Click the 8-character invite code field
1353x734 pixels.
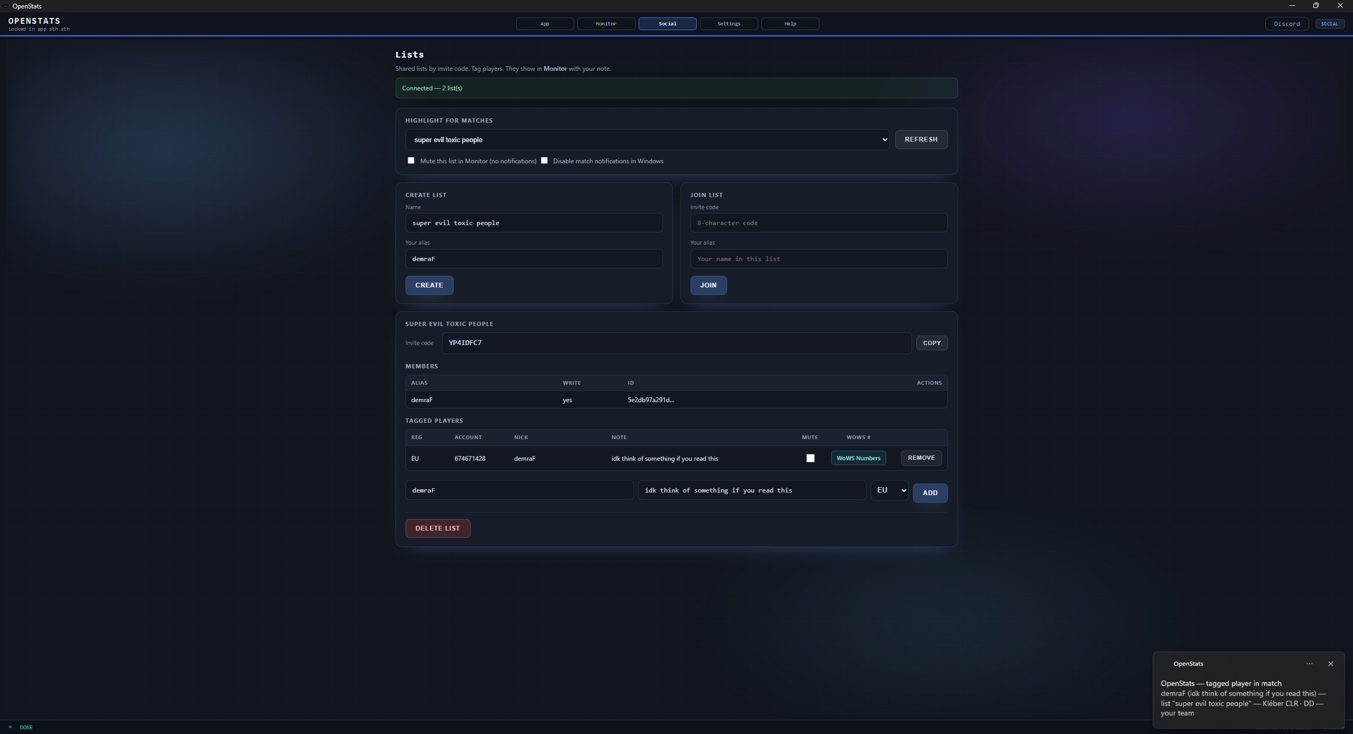point(818,223)
